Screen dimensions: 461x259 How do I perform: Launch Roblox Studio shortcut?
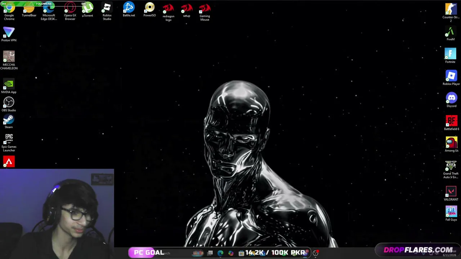(x=107, y=12)
